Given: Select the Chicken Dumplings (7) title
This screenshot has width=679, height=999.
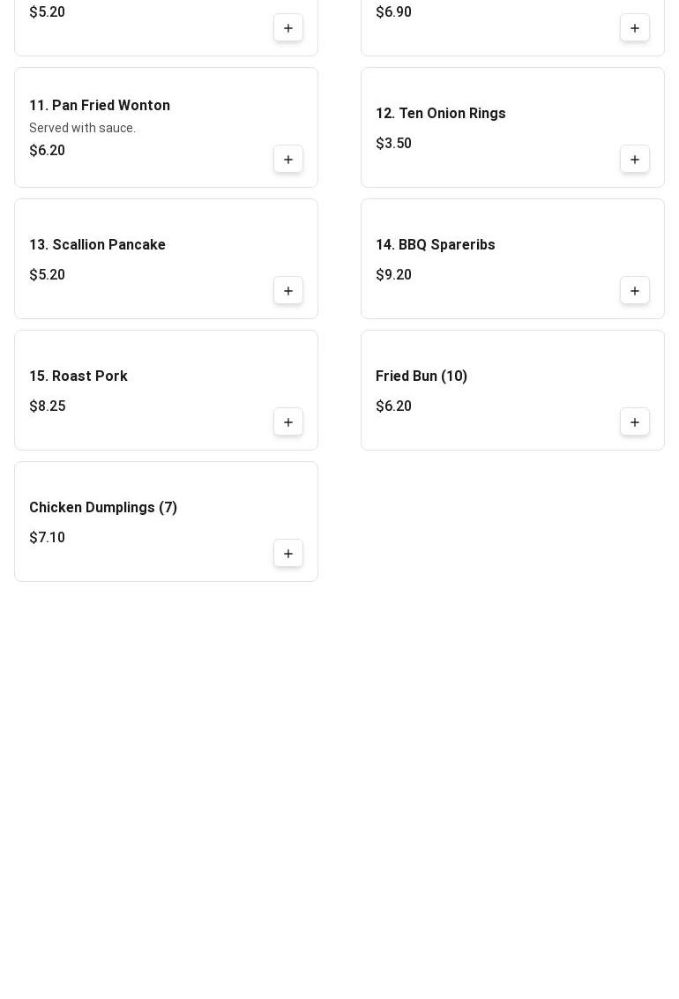Looking at the screenshot, I should coord(103,508).
